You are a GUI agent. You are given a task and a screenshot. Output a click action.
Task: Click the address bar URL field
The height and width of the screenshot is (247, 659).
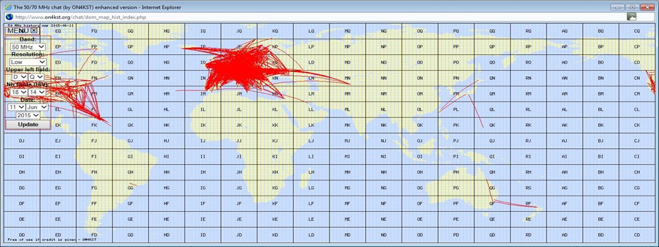point(319,16)
